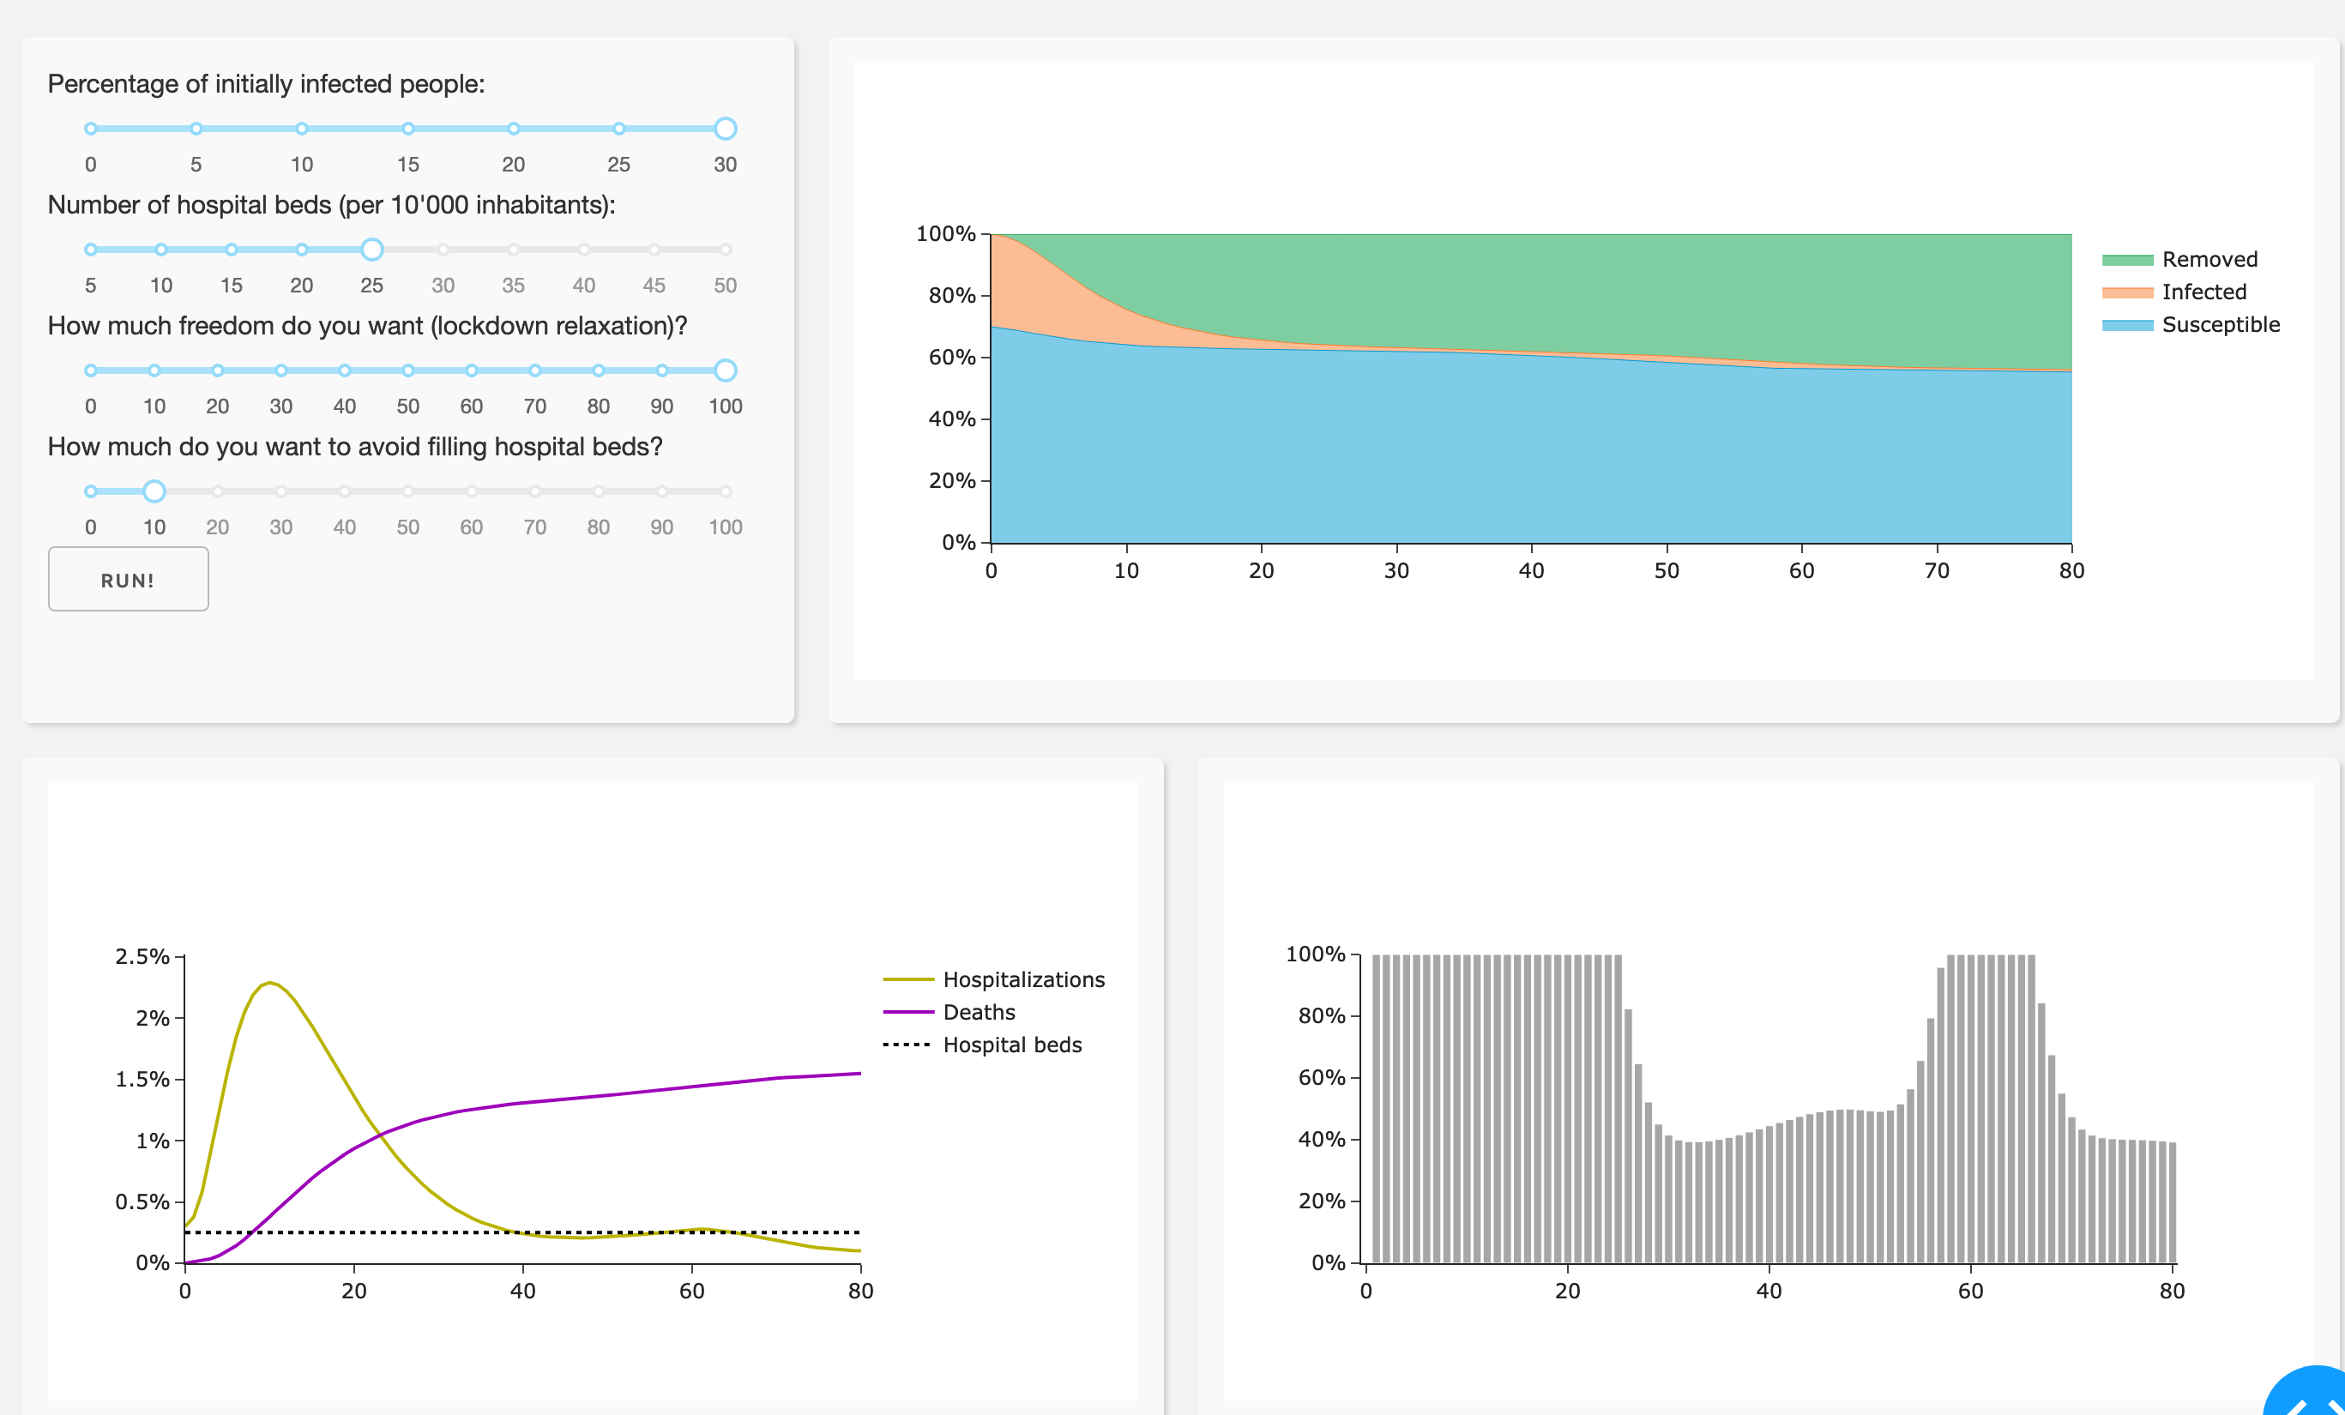Click the initially infected slider handle at 30
Image resolution: width=2345 pixels, height=1415 pixels.
[725, 129]
